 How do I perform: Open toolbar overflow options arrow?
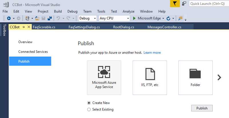click(186, 20)
